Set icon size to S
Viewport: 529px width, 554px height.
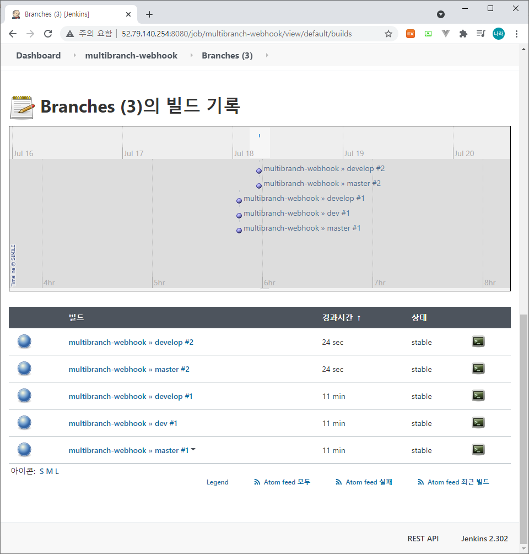42,471
